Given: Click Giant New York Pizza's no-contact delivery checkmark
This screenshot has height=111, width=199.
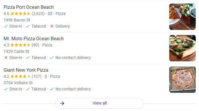Looking at the screenshot, I should 52,89.
